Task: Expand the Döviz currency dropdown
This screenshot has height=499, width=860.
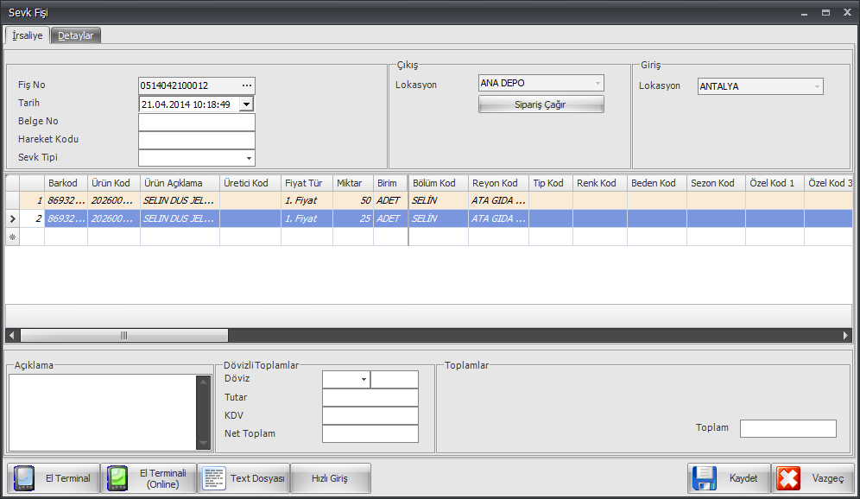Action: pos(364,379)
